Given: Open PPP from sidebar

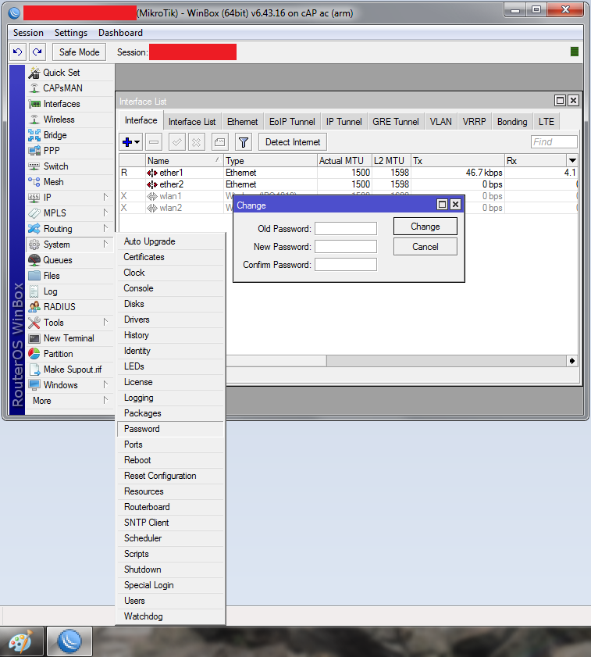Looking at the screenshot, I should (x=69, y=151).
